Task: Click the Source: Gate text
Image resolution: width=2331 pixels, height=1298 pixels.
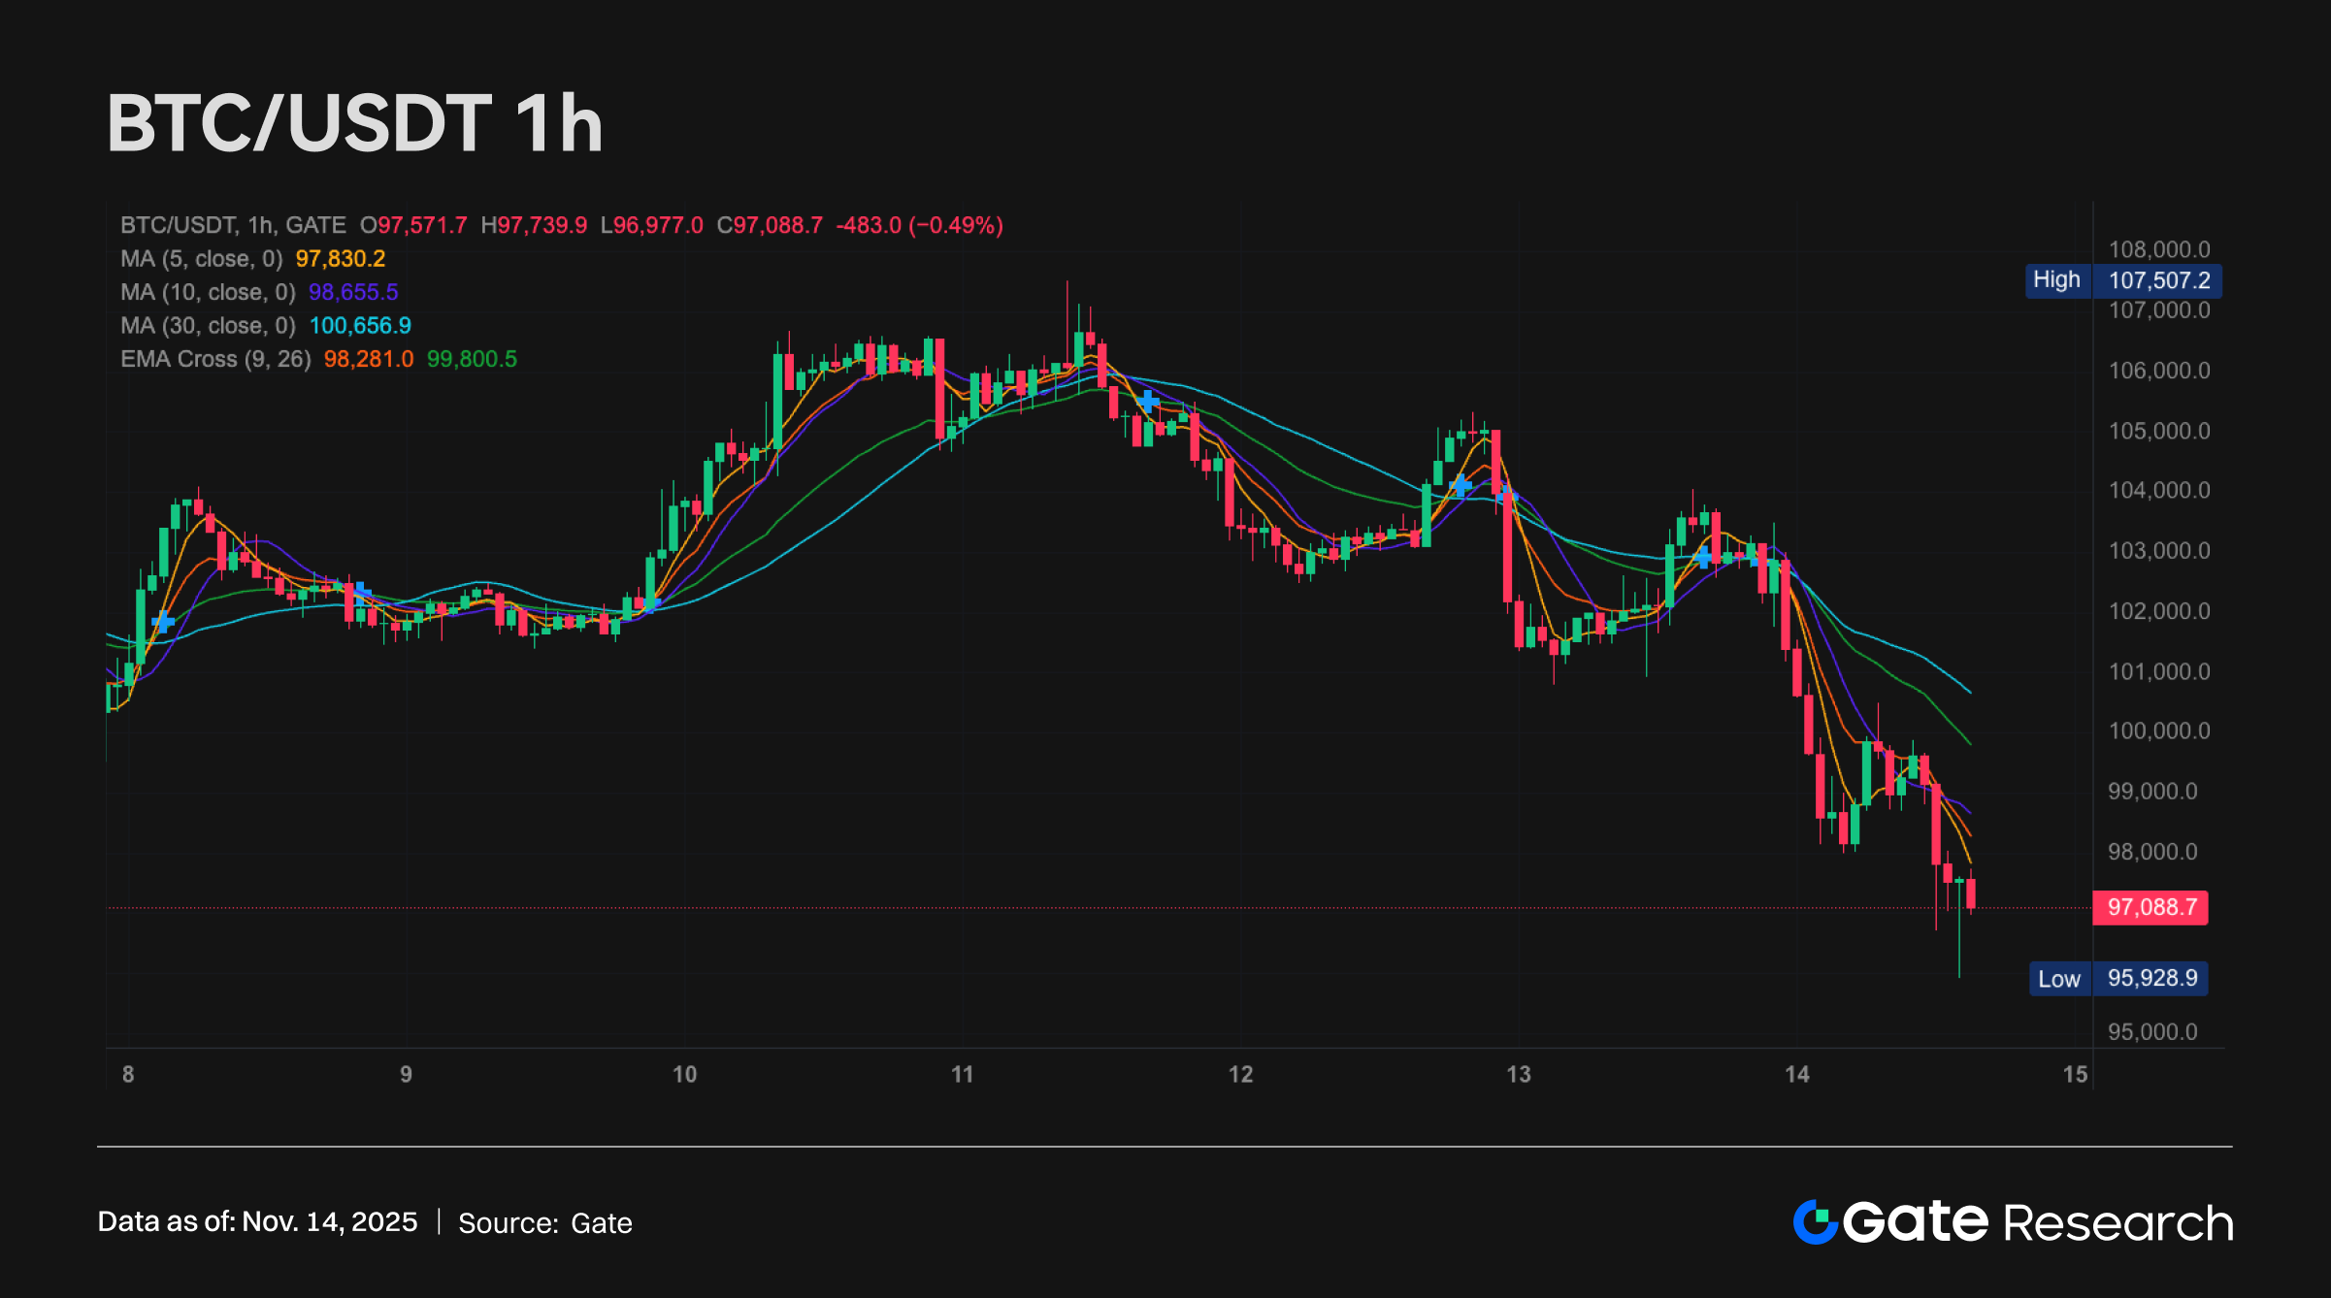Action: pos(544,1222)
